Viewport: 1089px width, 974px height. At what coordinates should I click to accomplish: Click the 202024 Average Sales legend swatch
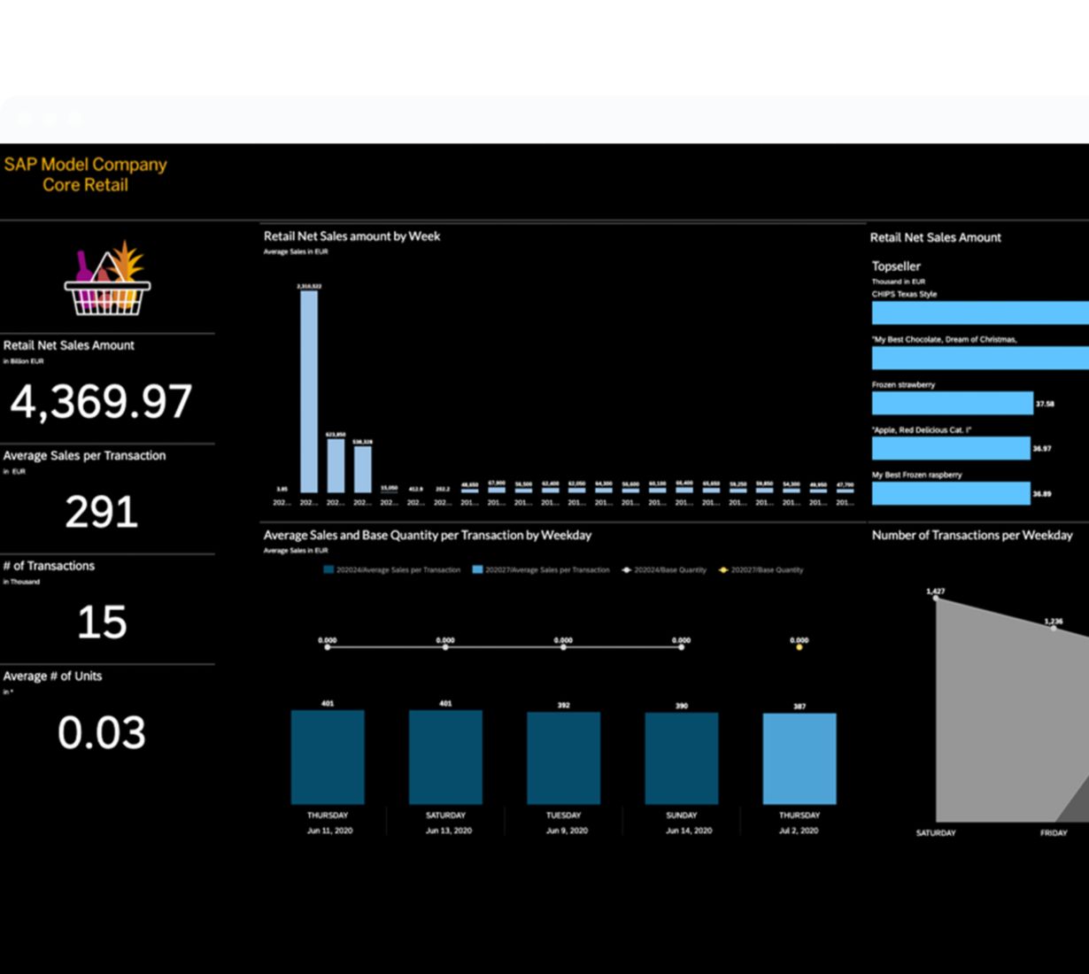pyautogui.click(x=329, y=570)
